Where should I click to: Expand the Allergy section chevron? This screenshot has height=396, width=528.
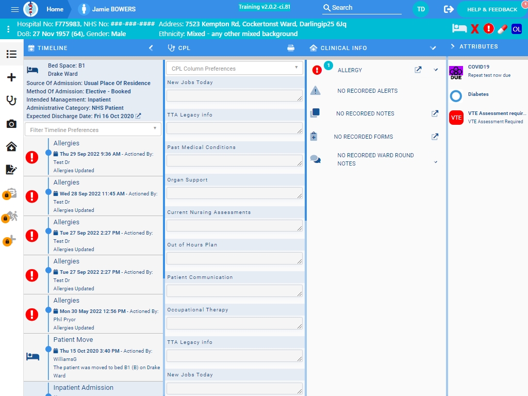436,70
